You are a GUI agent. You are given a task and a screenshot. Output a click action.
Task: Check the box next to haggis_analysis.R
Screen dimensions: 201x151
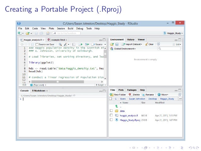pos(111,115)
